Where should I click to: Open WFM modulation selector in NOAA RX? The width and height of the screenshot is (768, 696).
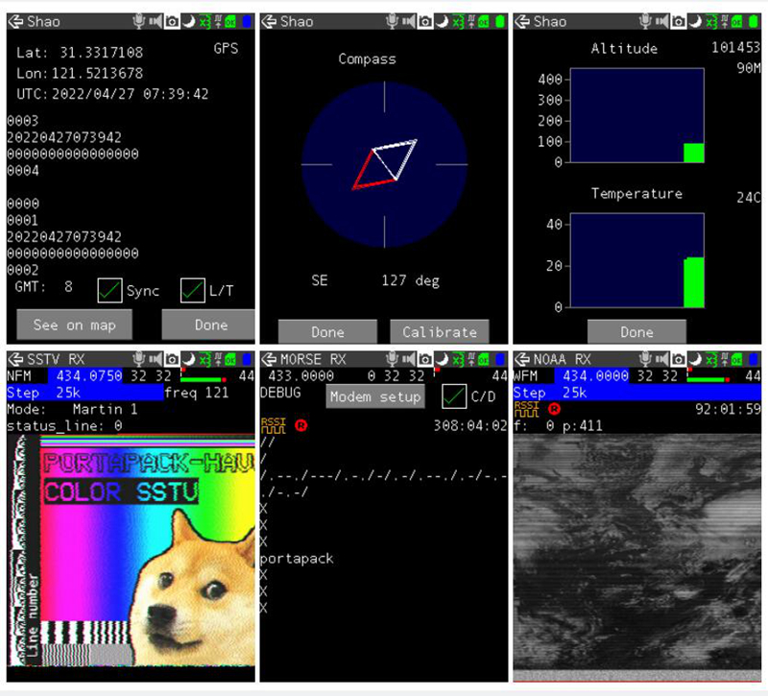point(526,376)
